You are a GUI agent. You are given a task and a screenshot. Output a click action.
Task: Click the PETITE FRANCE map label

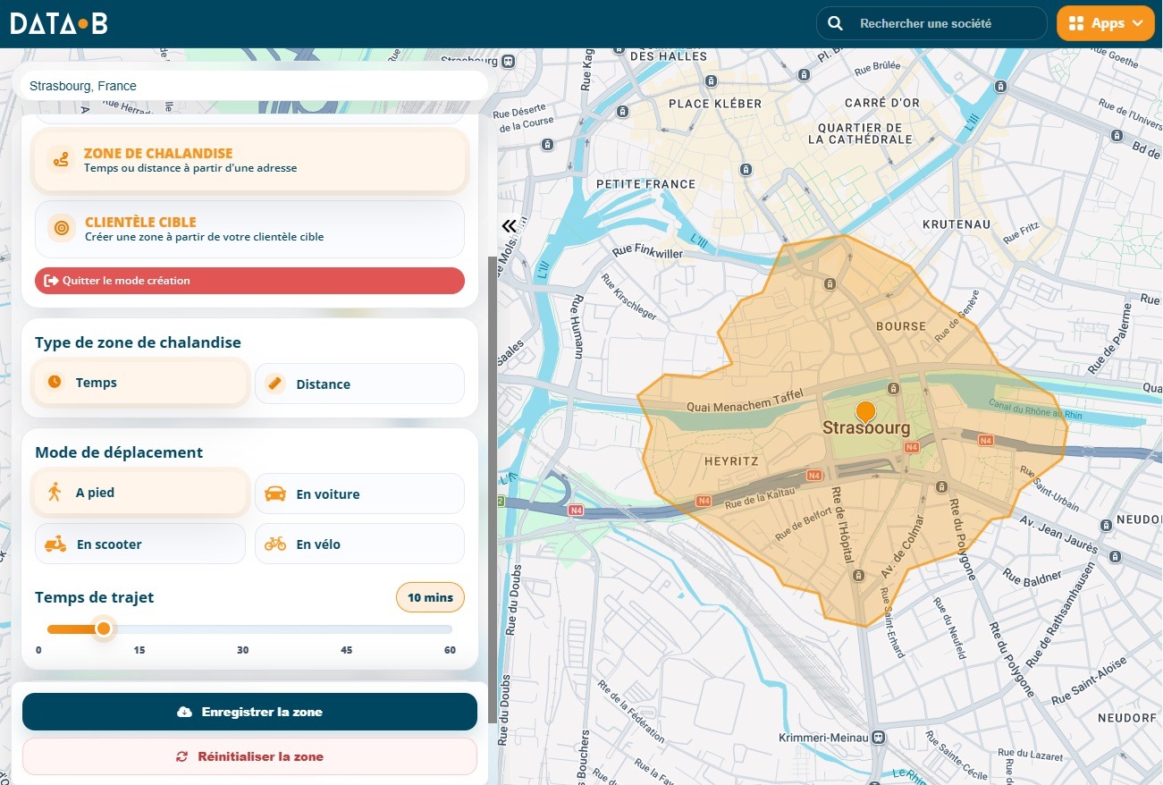click(645, 183)
